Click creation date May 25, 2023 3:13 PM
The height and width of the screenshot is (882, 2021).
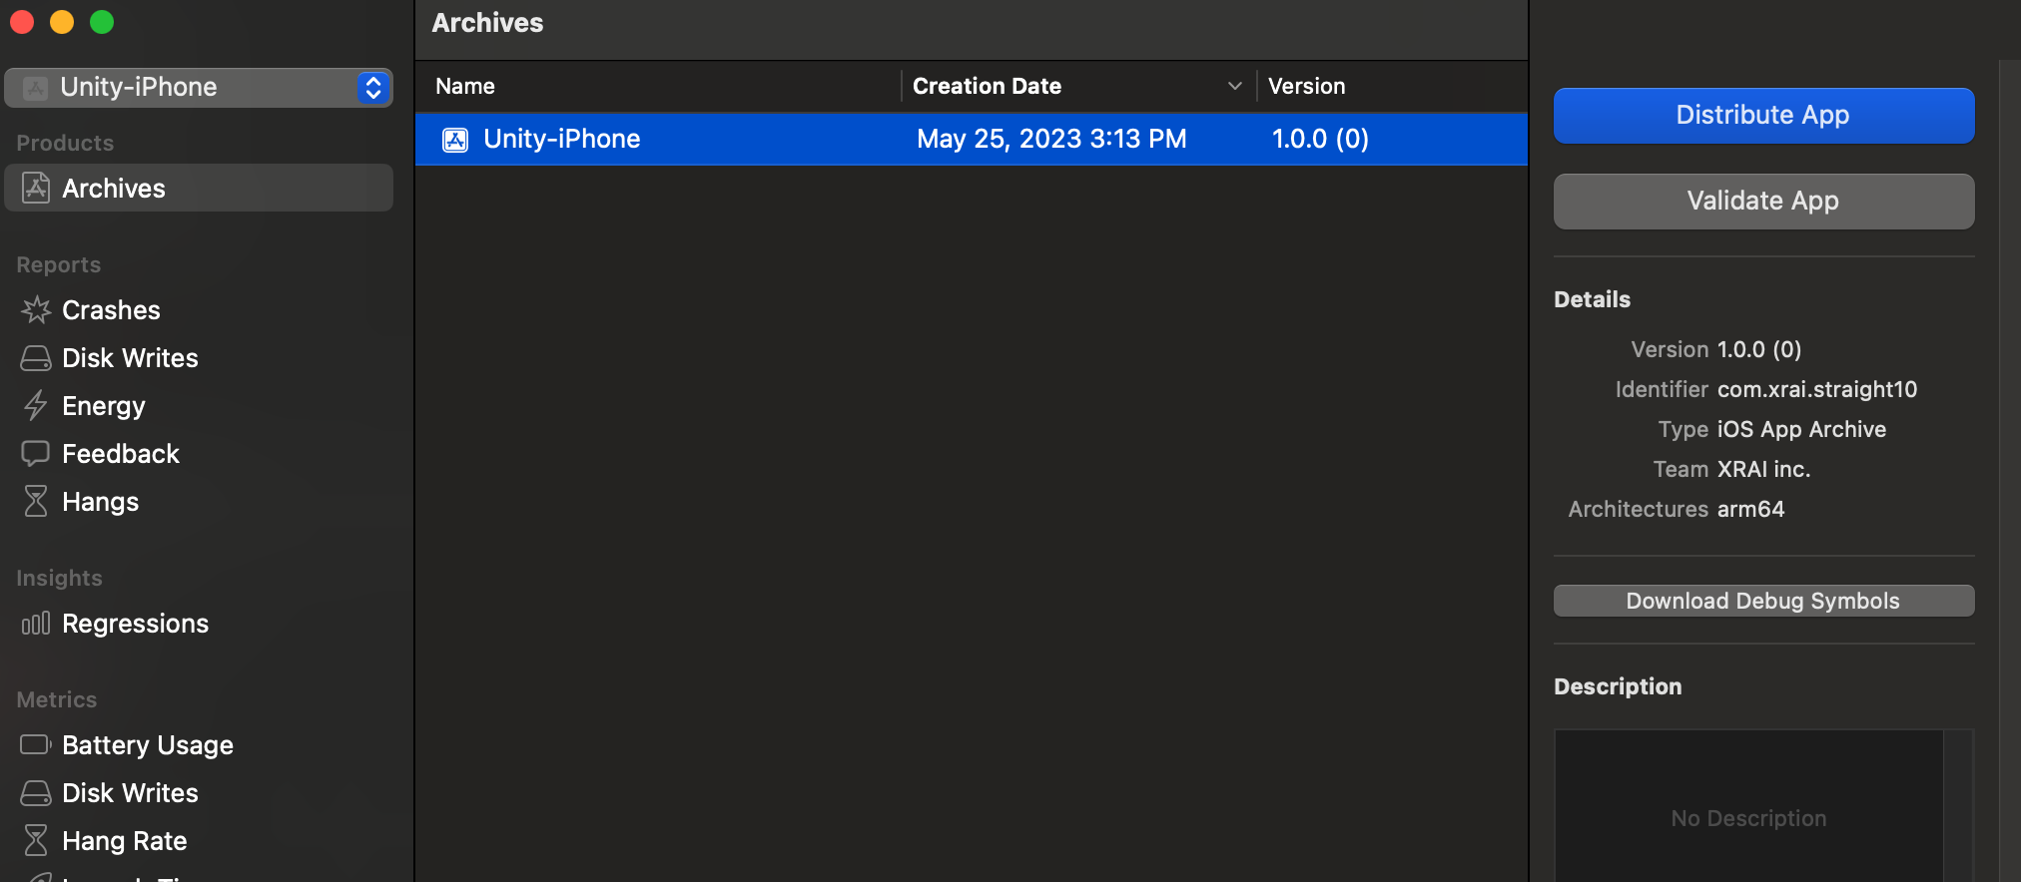pyautogui.click(x=1051, y=139)
